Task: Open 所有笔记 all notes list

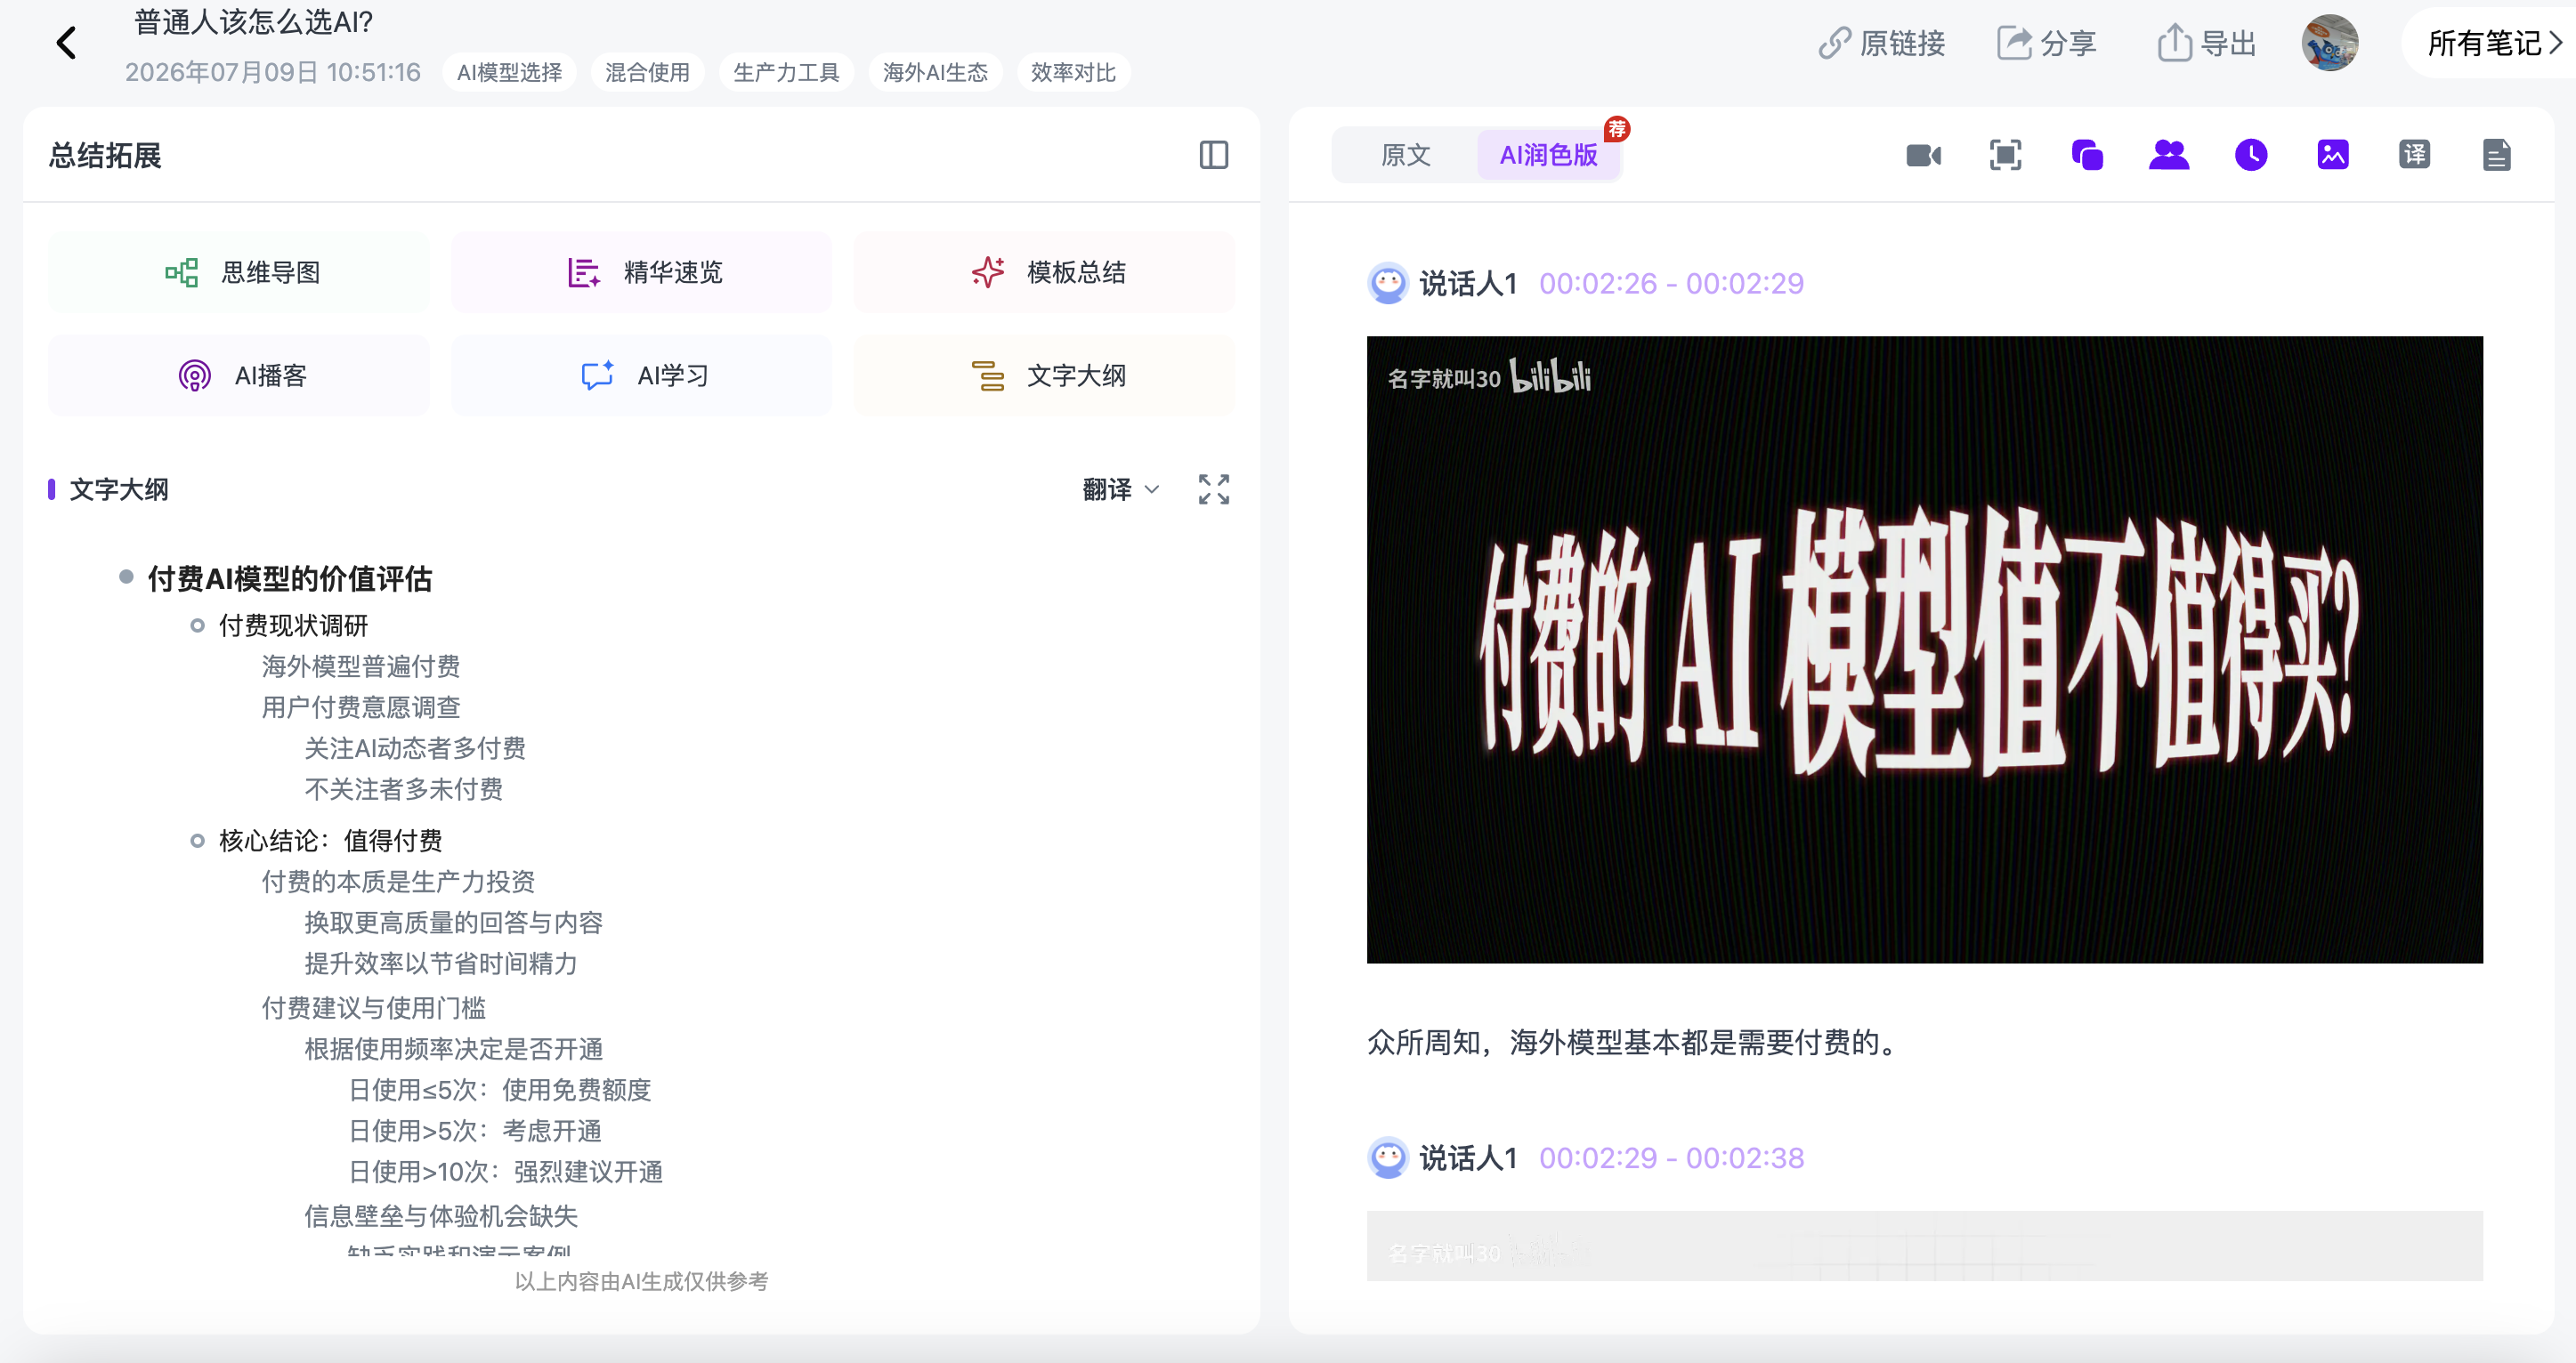Action: pos(2493,43)
